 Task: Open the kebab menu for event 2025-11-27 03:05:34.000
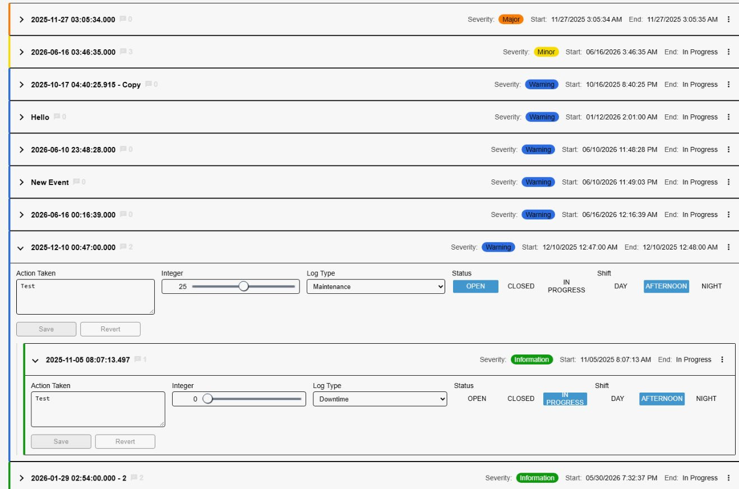point(728,20)
